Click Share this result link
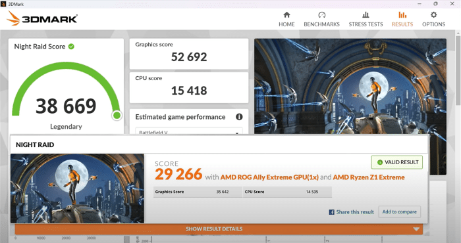Viewport: 461px width, 243px height. click(x=355, y=212)
